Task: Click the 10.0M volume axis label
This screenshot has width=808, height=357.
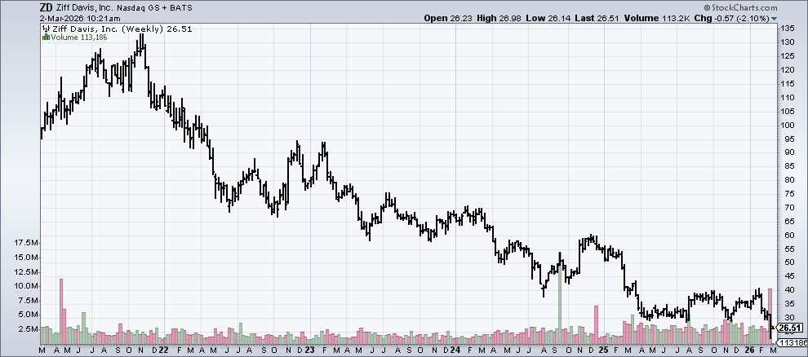Action: pos(28,286)
